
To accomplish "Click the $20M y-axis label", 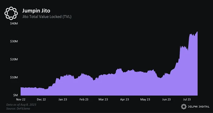I will [x=14, y=59].
